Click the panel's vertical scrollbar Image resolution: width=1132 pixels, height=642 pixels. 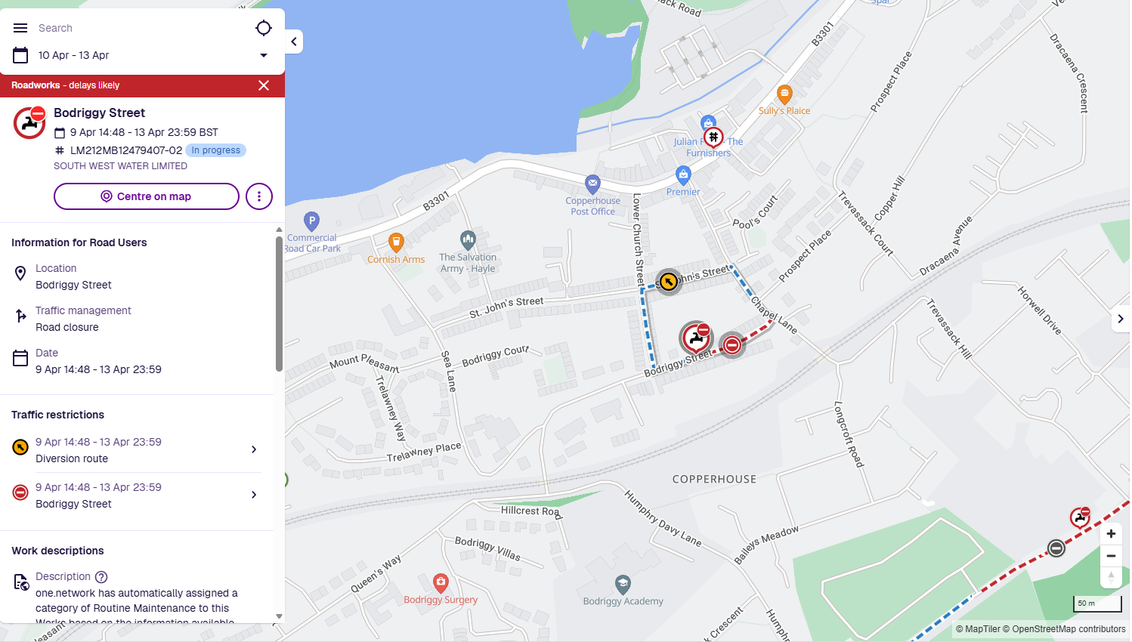point(279,304)
